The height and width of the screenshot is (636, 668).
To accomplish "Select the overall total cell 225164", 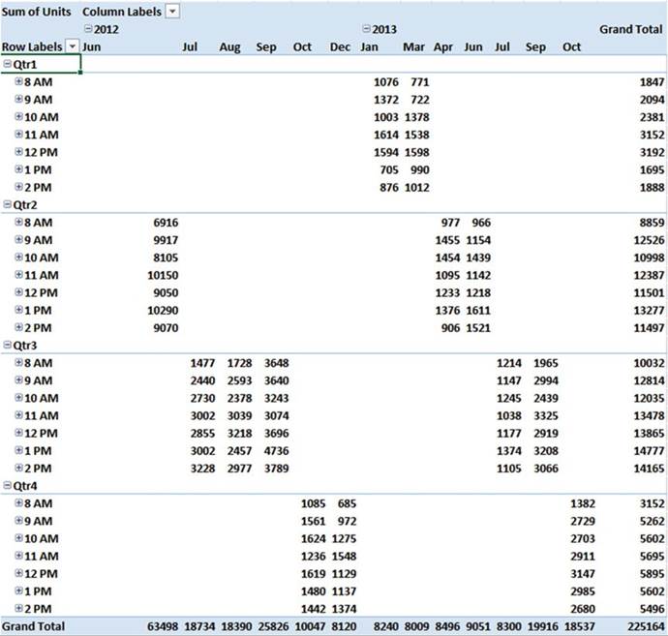I will point(644,626).
